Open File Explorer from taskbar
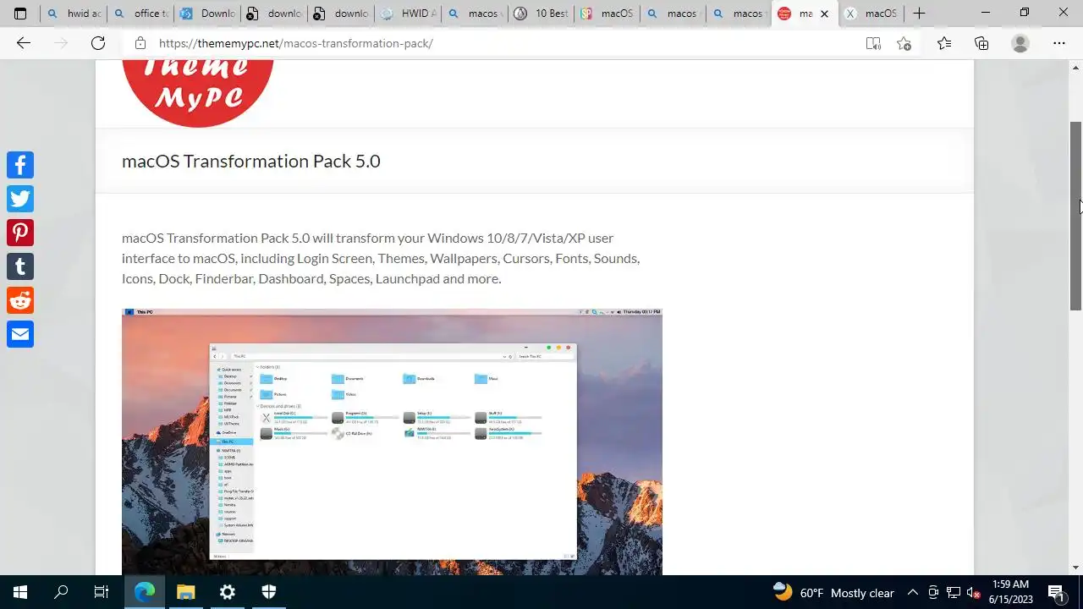The image size is (1083, 609). 186,592
